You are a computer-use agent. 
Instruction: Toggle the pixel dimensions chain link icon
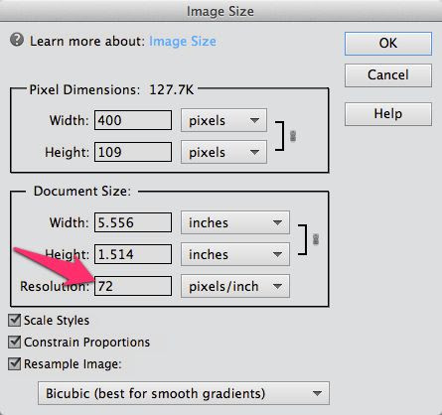point(293,136)
